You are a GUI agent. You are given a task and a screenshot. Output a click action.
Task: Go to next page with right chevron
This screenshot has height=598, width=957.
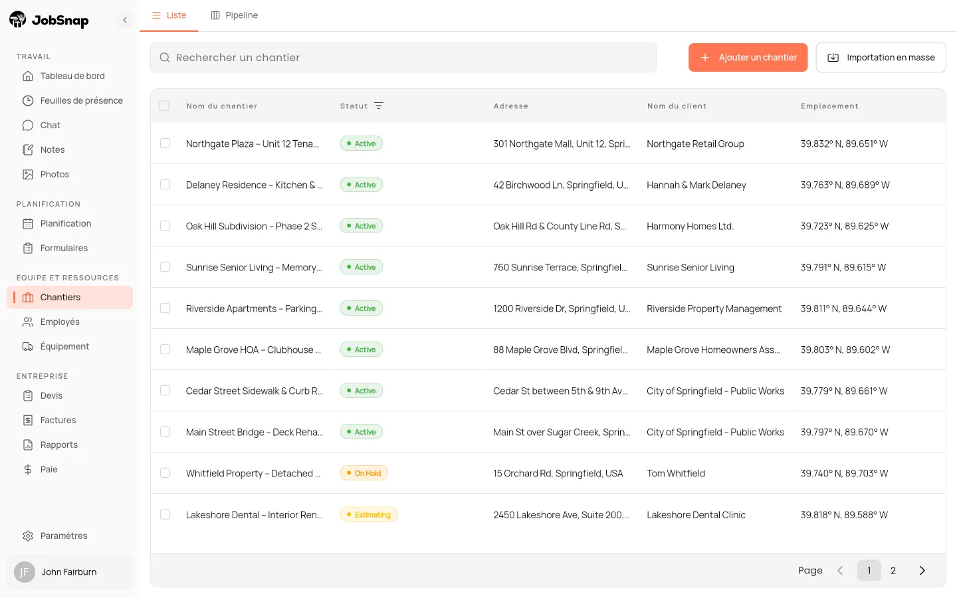point(922,571)
